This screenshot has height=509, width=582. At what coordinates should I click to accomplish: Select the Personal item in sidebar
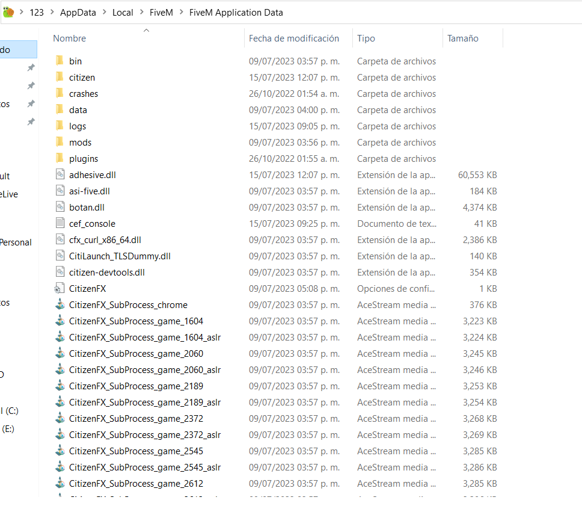(x=16, y=242)
